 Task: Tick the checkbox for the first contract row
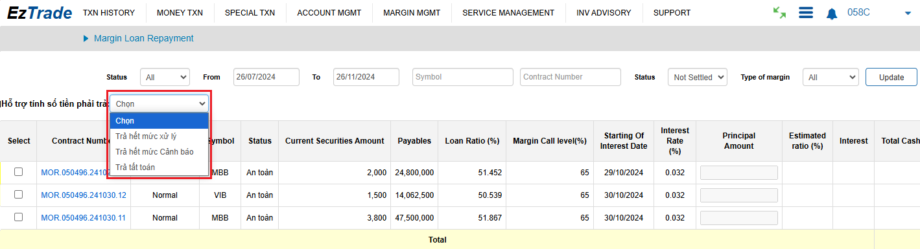point(19,172)
